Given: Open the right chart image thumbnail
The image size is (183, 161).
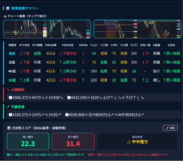Looking at the screenshot, I should (137, 29).
